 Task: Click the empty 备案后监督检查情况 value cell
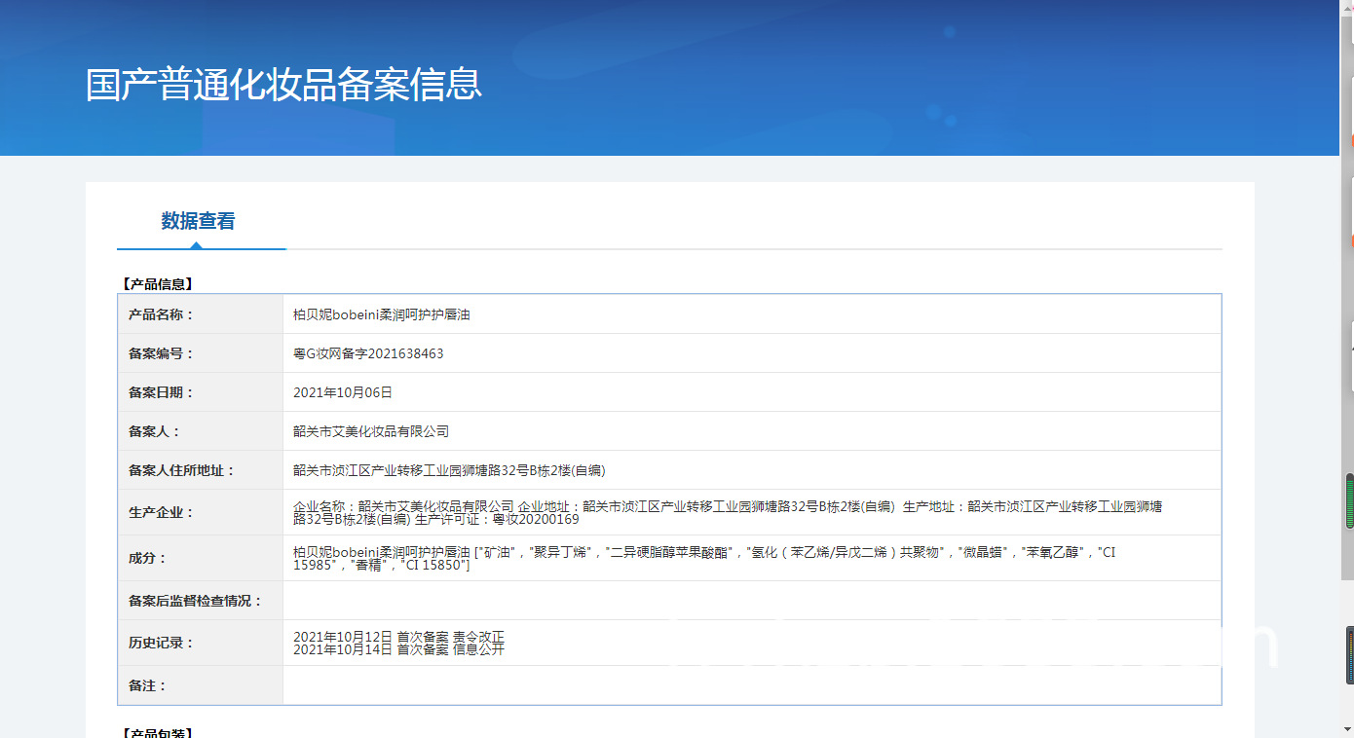[751, 601]
